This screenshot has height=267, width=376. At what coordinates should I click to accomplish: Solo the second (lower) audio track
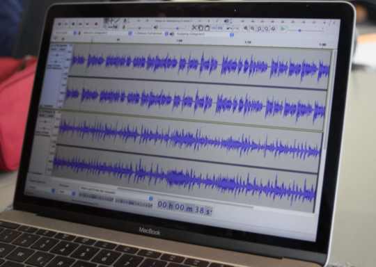(50, 116)
